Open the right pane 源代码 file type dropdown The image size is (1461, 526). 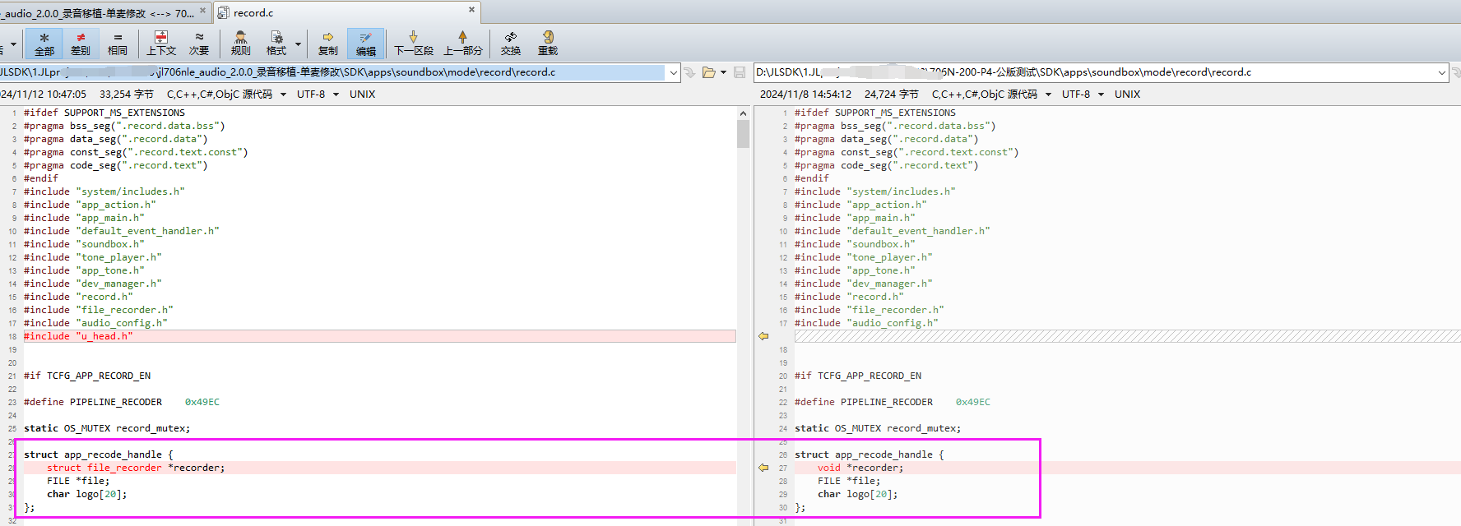point(1049,95)
